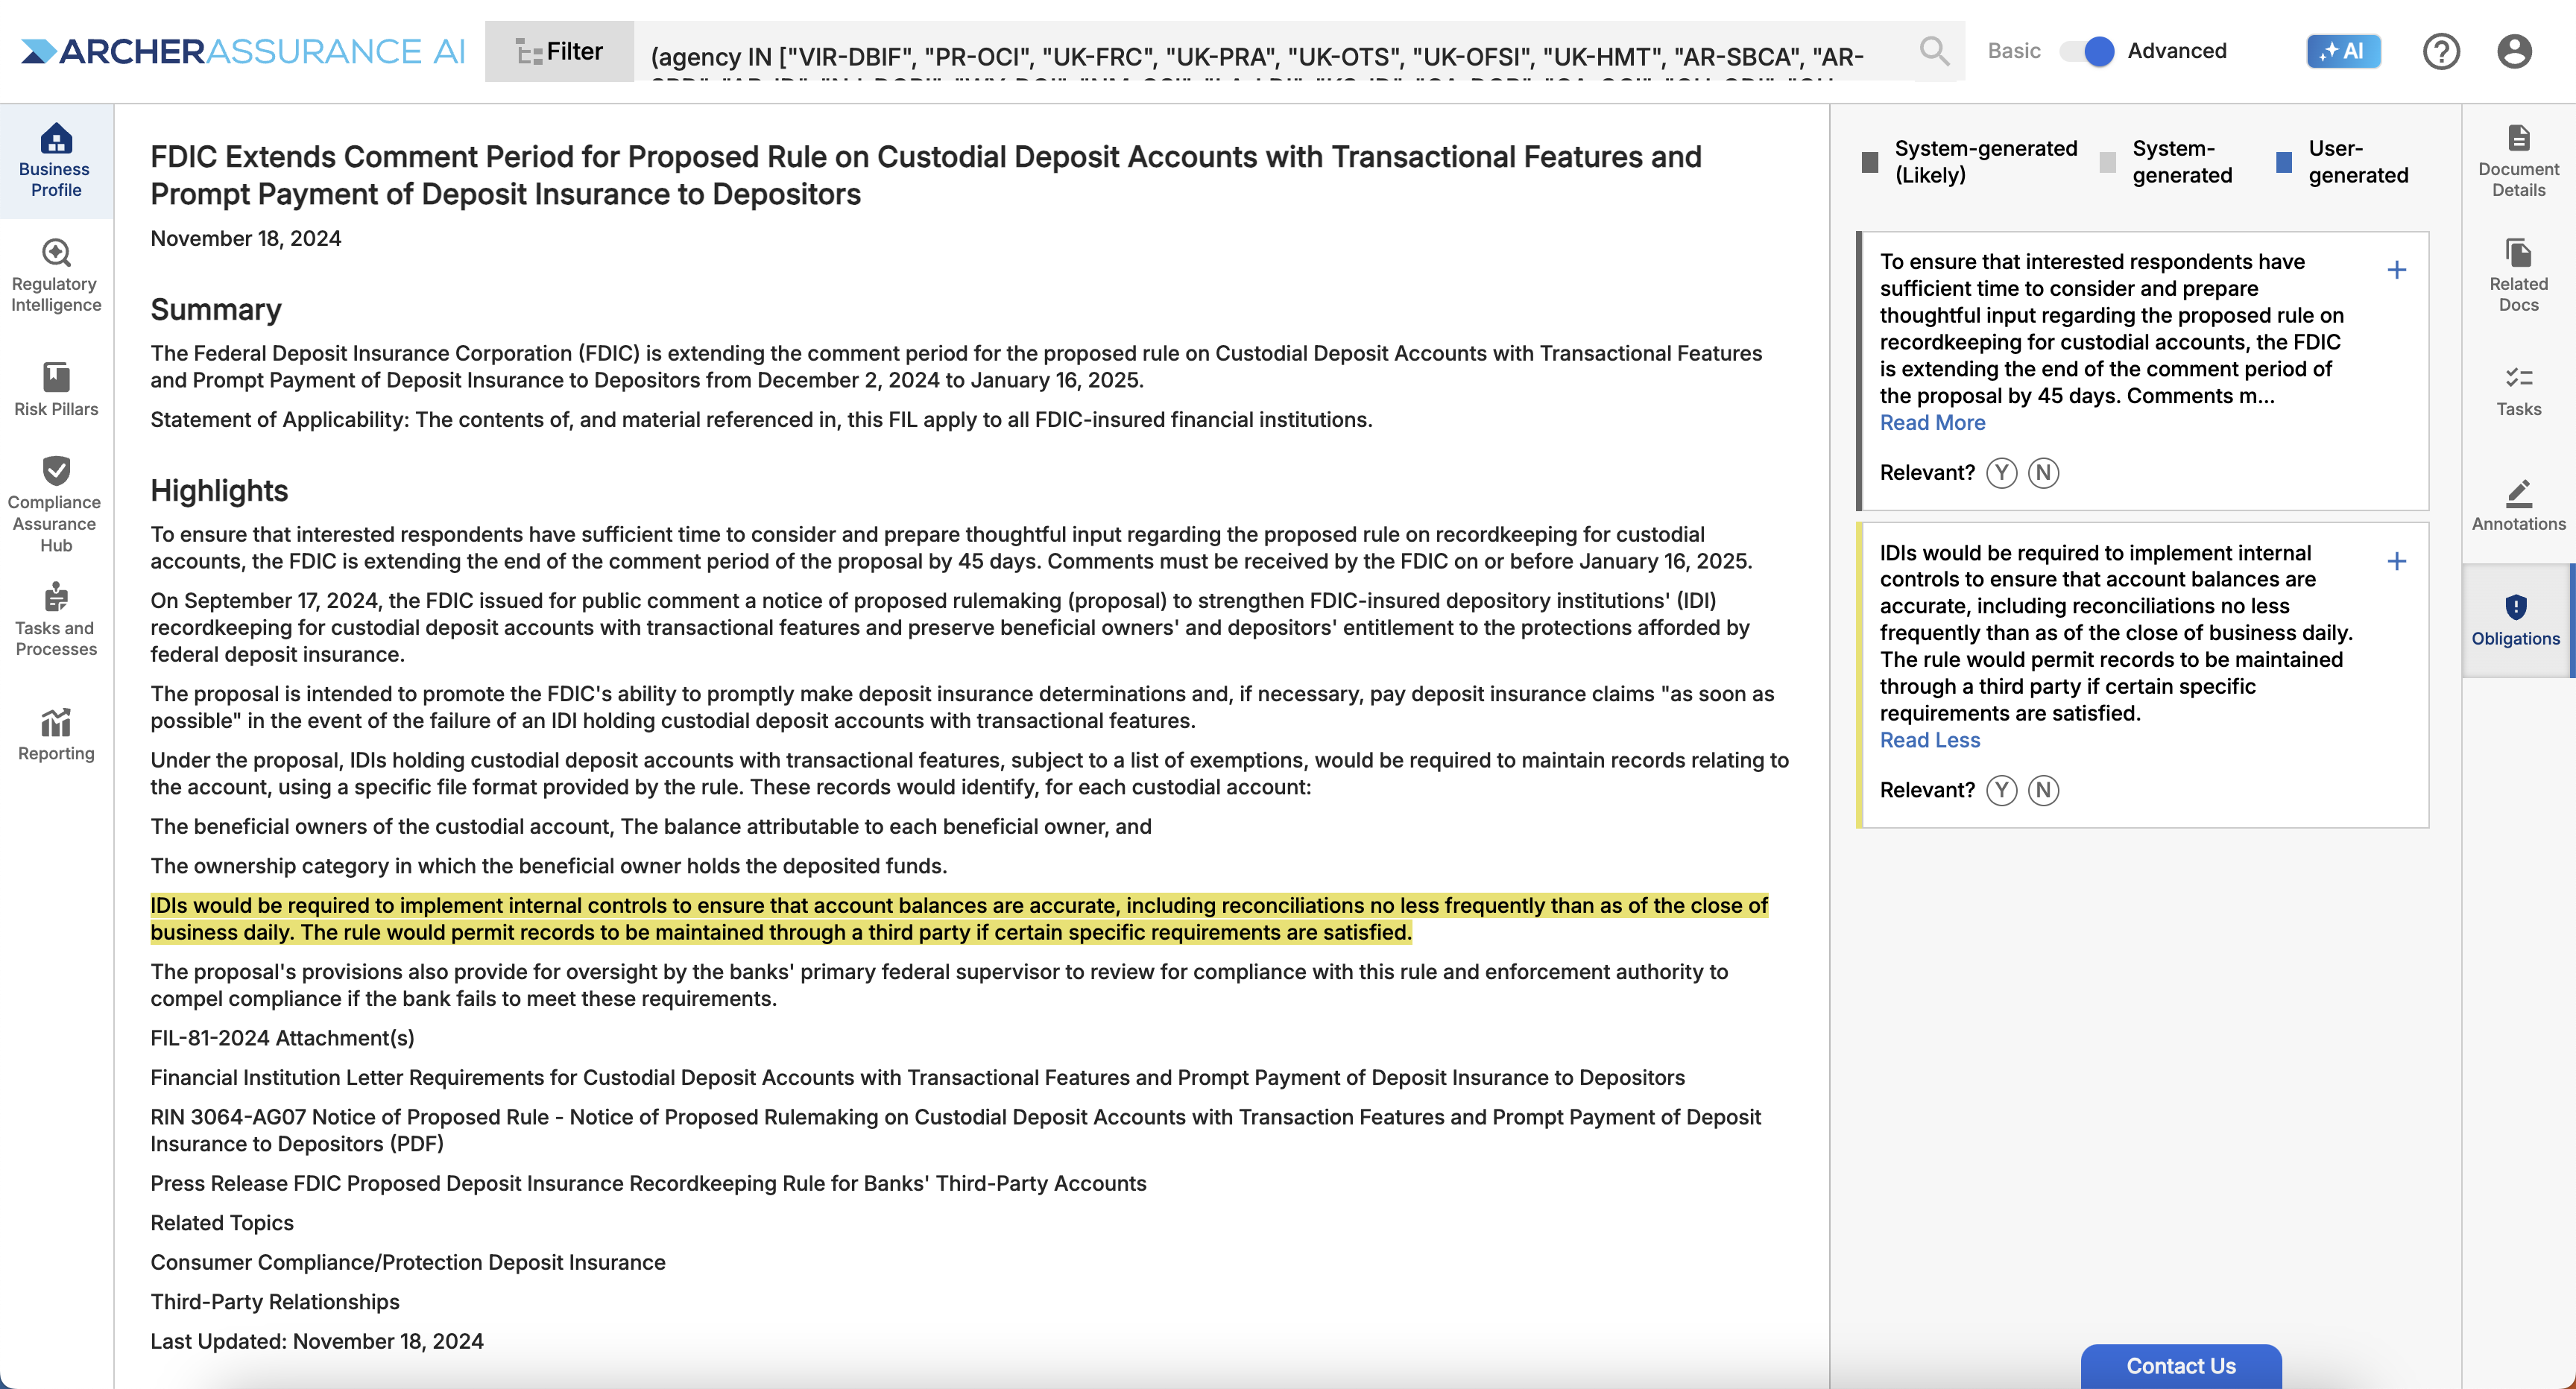Open the Risk Pillars section
Viewport: 2576px width, 1389px height.
coord(56,389)
